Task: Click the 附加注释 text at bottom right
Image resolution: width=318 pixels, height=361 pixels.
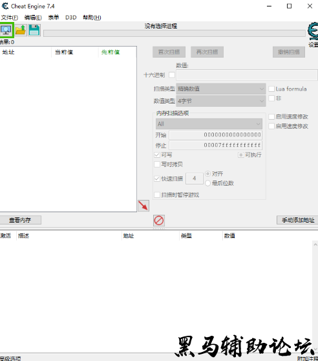Action: point(308,358)
